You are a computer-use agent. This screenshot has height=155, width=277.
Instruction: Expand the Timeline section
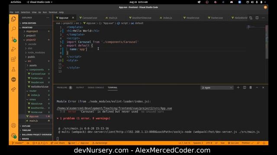35,130
